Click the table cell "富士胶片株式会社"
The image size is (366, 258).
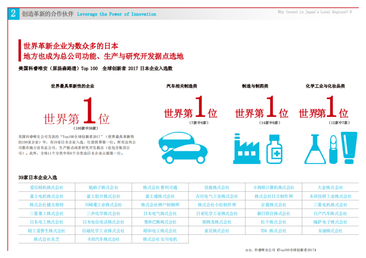tap(103, 196)
